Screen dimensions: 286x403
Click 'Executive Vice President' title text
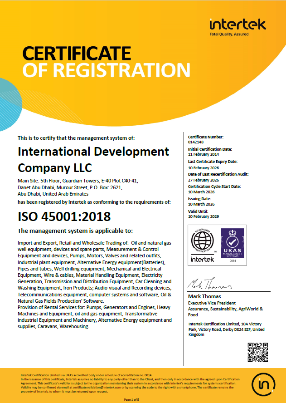[x=212, y=303]
